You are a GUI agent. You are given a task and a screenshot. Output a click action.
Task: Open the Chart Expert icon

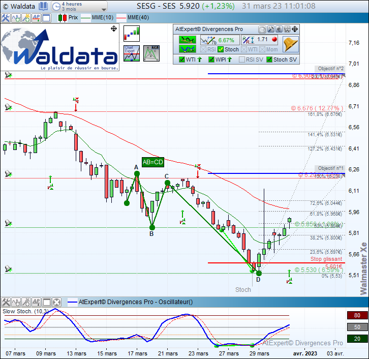click(x=132, y=53)
